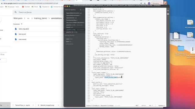Click label_map.pbtxt file icon in Drive
195x109 pixels.
point(16,29)
